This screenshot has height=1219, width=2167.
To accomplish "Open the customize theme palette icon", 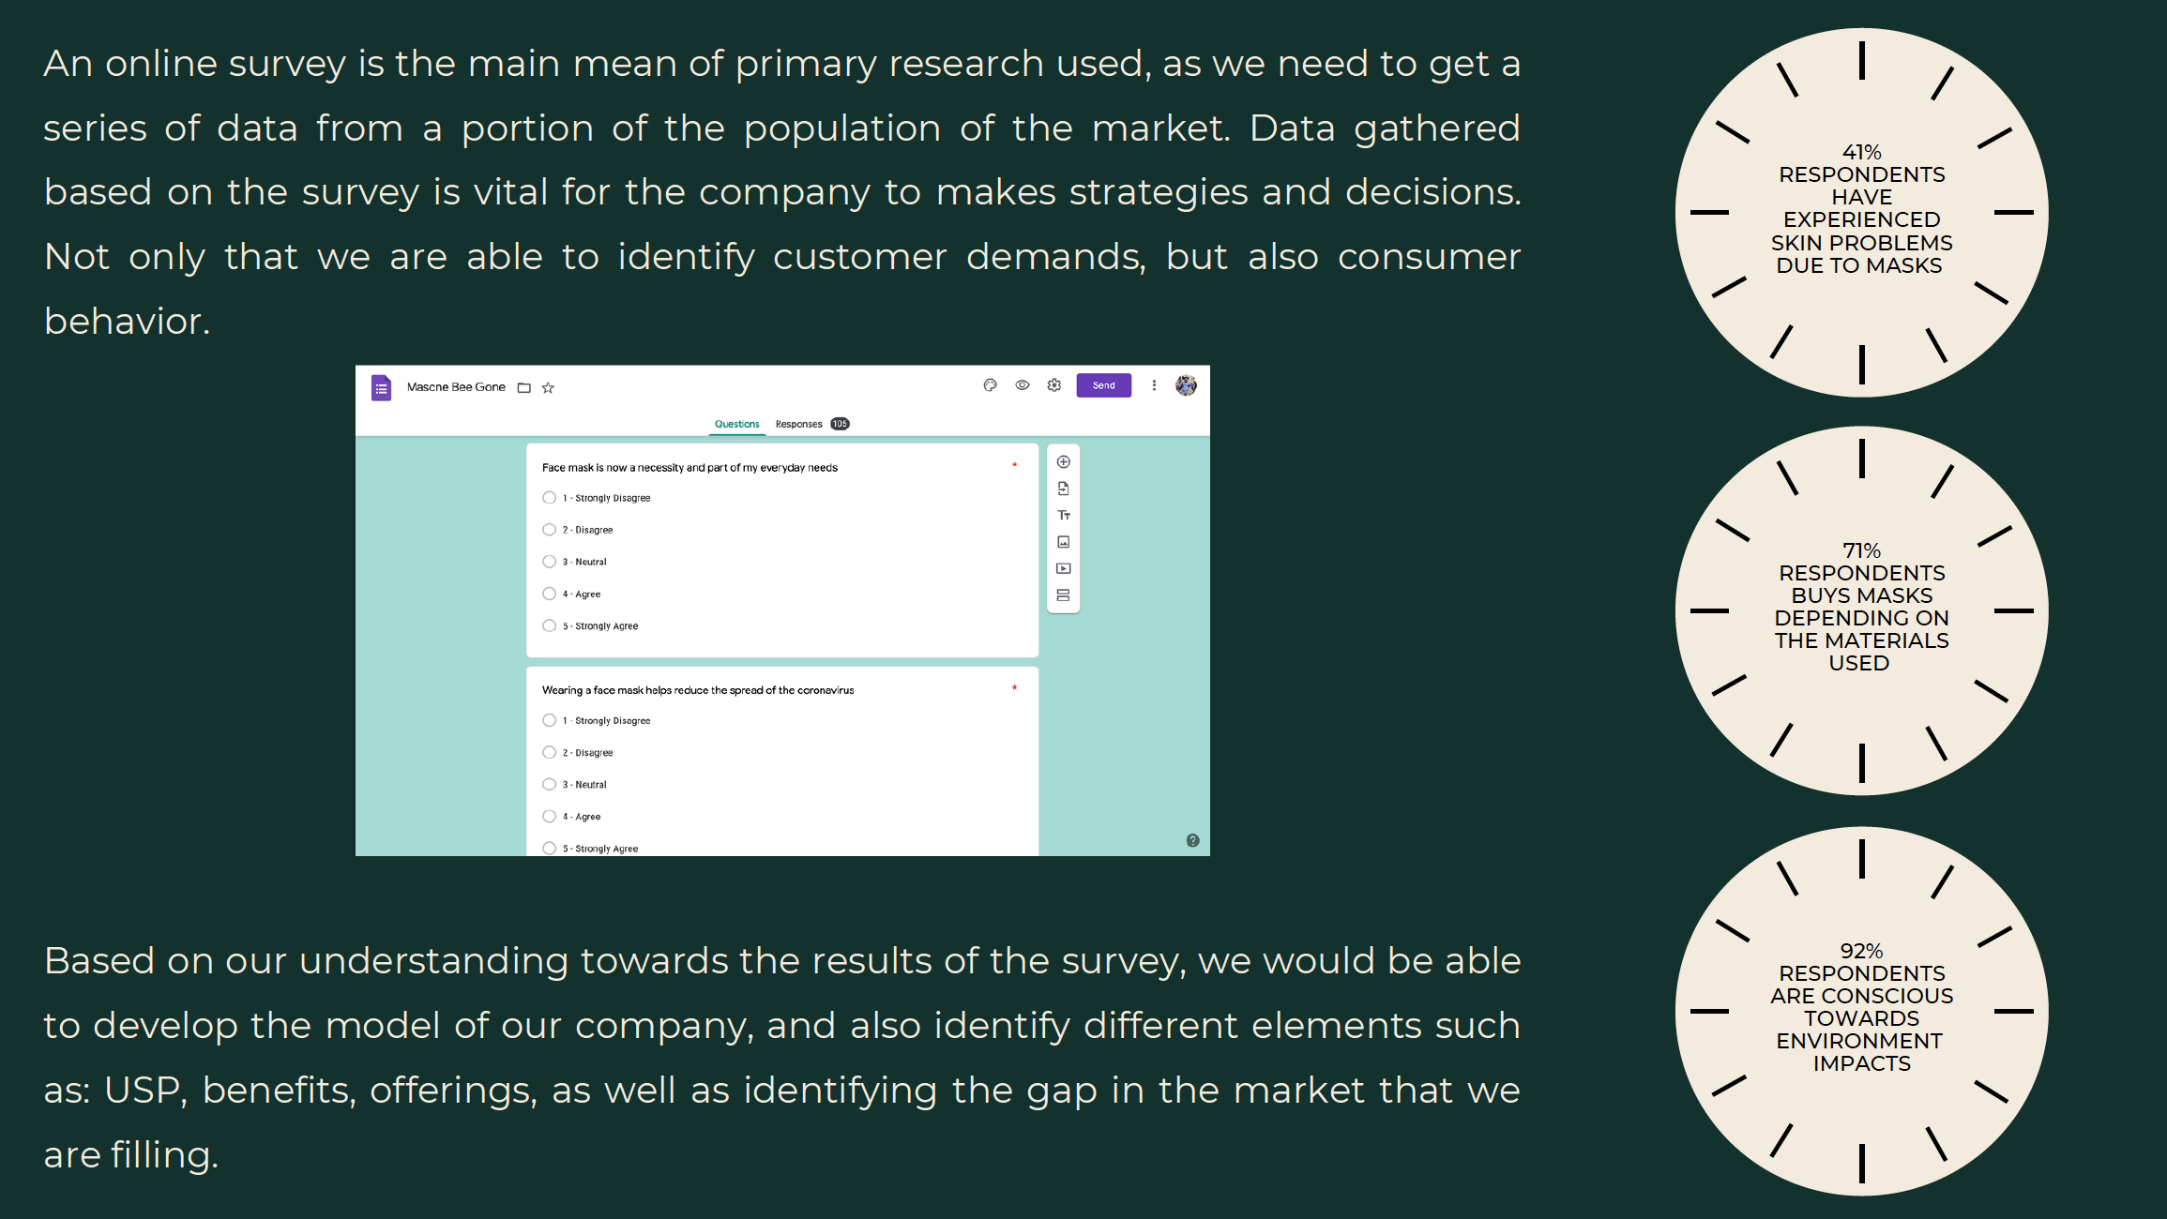I will [x=990, y=385].
